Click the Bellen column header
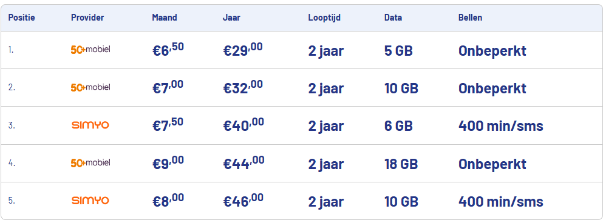Image resolution: width=606 pixels, height=223 pixels. tap(470, 18)
